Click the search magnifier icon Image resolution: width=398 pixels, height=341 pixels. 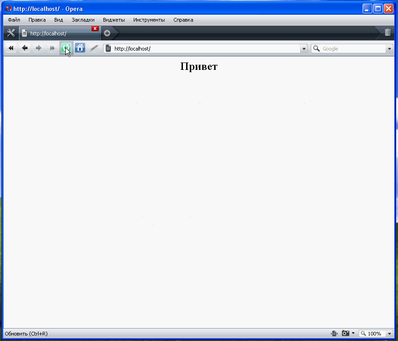click(316, 48)
